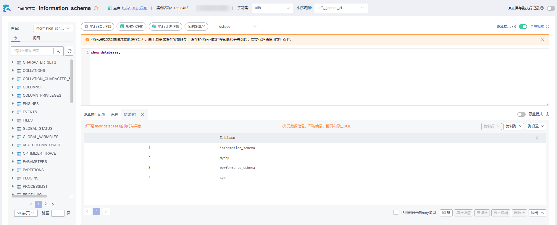This screenshot has width=557, height=225.
Task: Click the search magnifier icon in table search
Action: 58,51
